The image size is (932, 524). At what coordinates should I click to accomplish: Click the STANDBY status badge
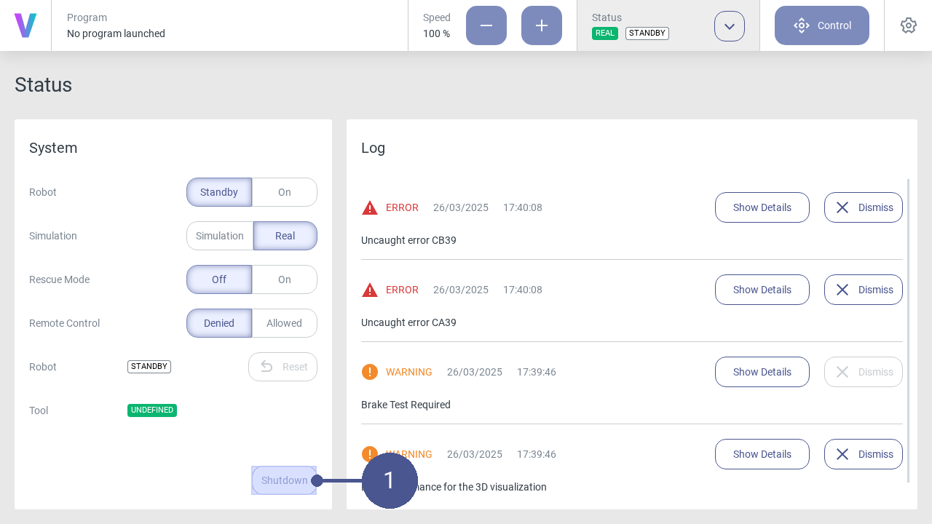point(647,33)
